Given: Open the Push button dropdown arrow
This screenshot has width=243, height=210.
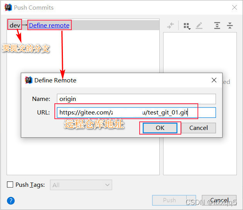Looking at the screenshot, I should [x=191, y=200].
